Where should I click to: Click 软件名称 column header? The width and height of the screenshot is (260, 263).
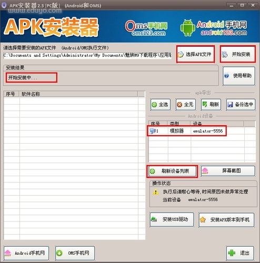click(78, 94)
